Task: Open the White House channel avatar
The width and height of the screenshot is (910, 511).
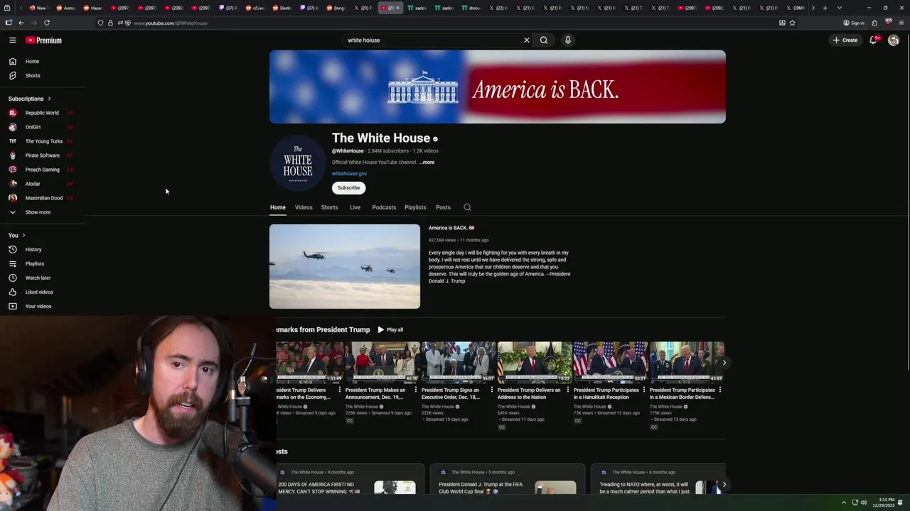Action: (x=298, y=163)
